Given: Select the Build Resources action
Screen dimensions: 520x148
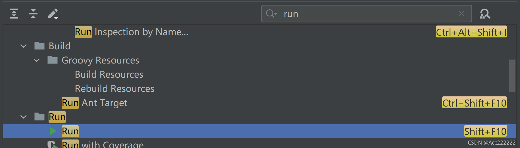Looking at the screenshot, I should tap(109, 74).
